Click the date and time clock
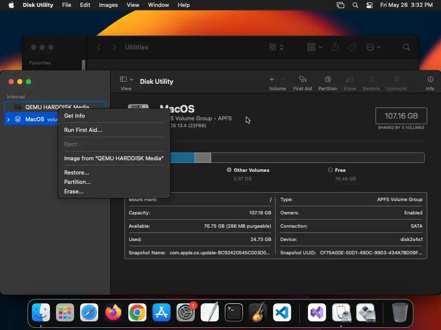Screen dimensions: 441x330 tap(406, 5)
